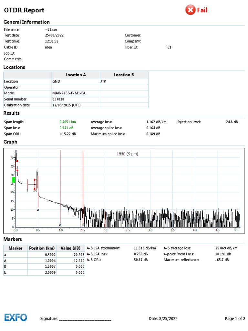The image size is (248, 331).
Task: Click A-B average loss 25.869 dB/km
Action: click(226, 248)
